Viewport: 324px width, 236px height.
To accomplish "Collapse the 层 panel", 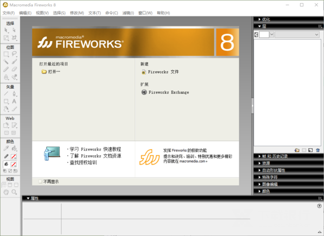I will tap(259, 27).
